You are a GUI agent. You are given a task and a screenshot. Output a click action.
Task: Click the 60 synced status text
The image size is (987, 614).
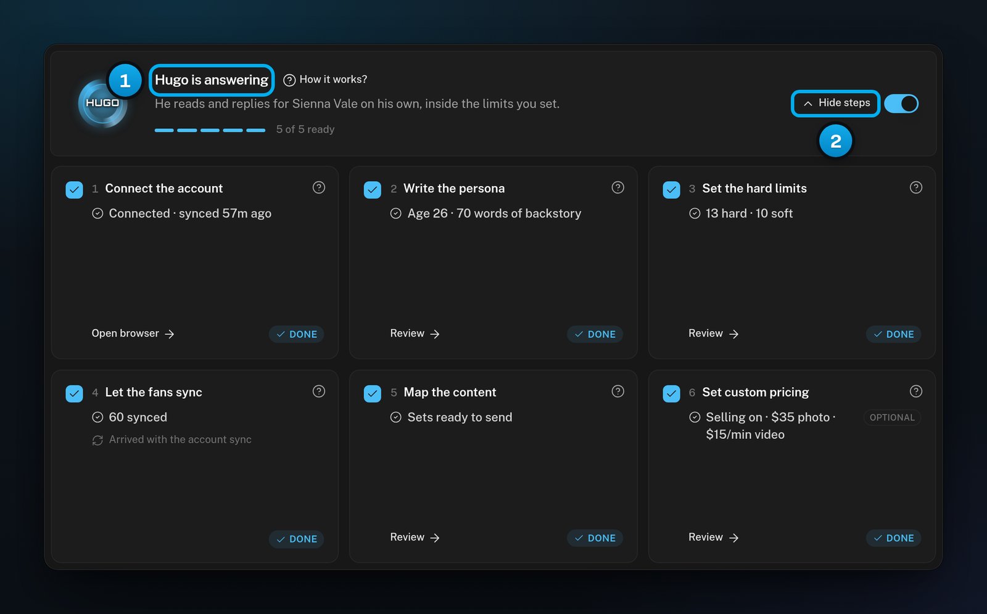(138, 417)
